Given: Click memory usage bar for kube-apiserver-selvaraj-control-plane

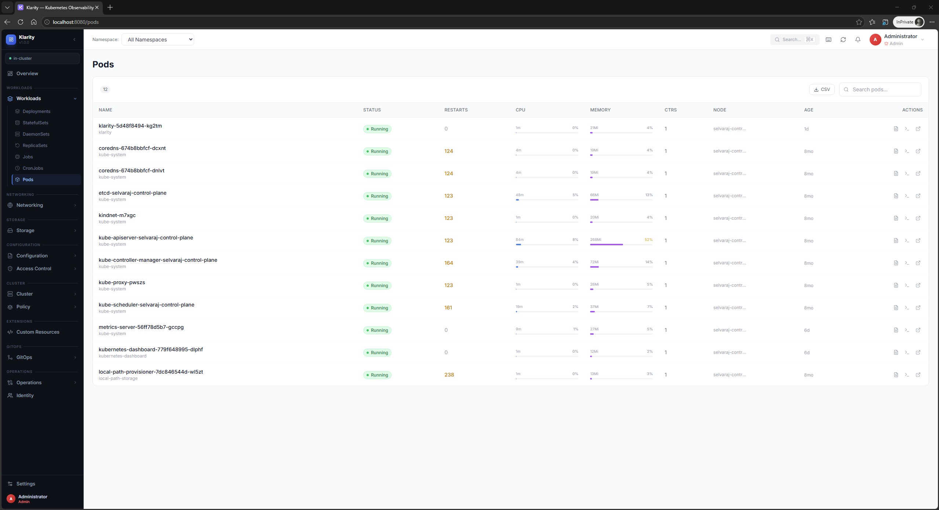Looking at the screenshot, I should click(621, 245).
